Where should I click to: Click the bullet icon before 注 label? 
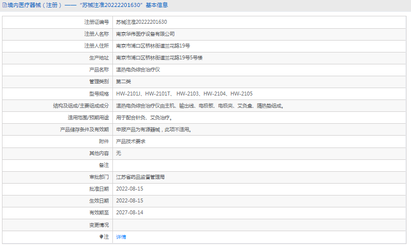[102, 237]
